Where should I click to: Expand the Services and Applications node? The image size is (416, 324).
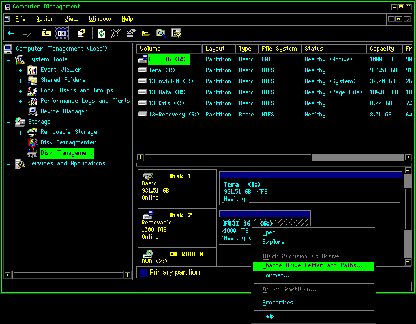point(8,163)
